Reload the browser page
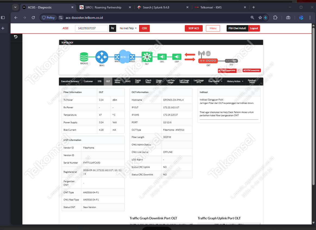This screenshot has width=316, height=230. [x=33, y=18]
